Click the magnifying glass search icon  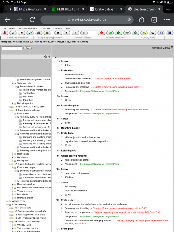tap(30, 33)
